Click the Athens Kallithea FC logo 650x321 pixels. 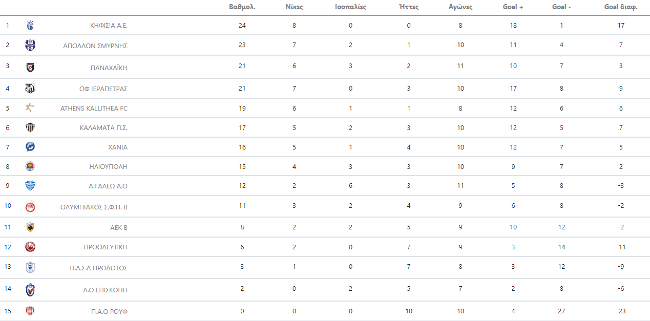[x=30, y=108]
